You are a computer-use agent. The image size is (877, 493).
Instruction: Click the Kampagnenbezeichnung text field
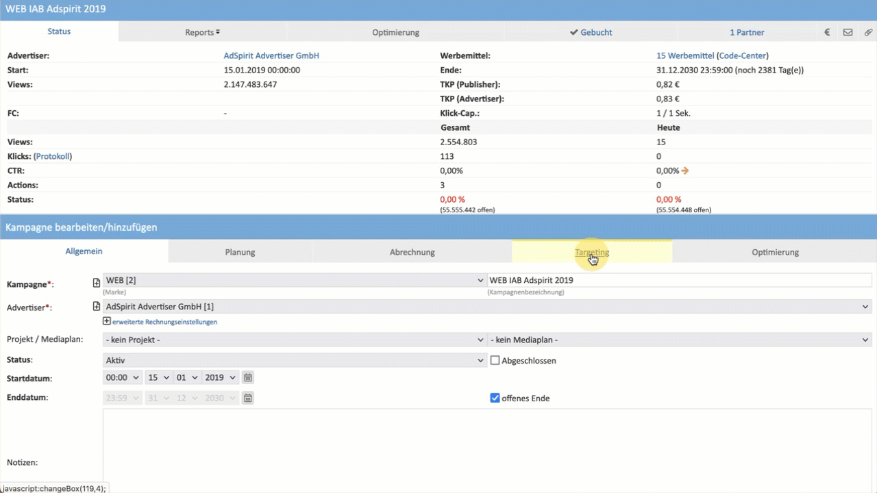[x=679, y=280]
